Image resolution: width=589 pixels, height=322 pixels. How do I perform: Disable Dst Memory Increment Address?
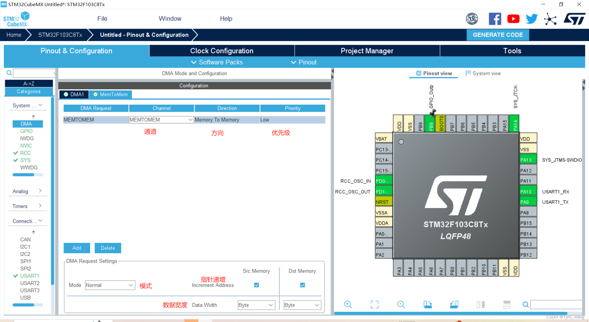(302, 285)
